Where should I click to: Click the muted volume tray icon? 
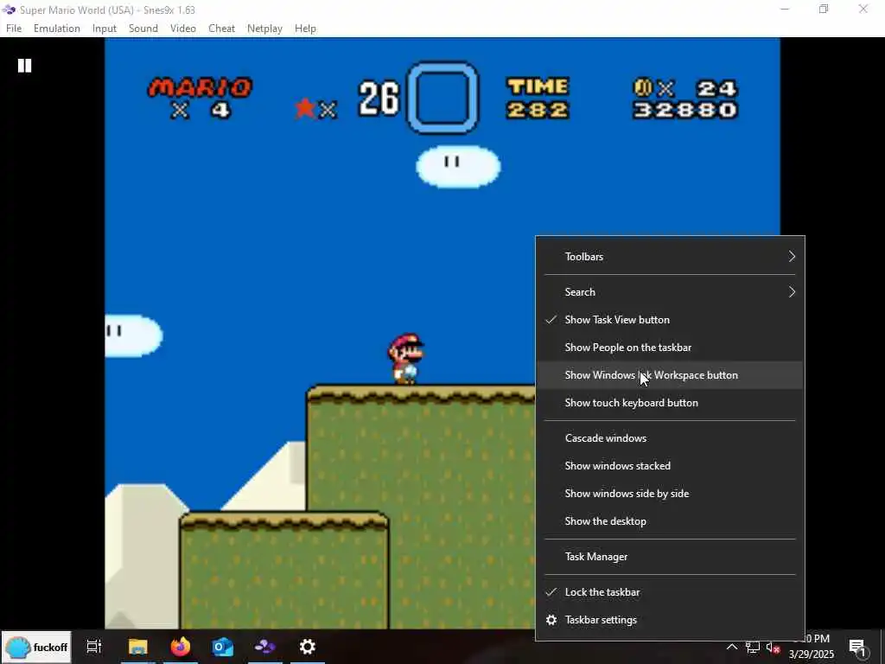point(774,647)
